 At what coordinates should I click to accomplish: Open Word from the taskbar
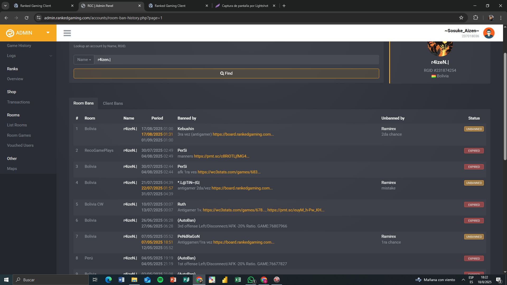(x=121, y=280)
